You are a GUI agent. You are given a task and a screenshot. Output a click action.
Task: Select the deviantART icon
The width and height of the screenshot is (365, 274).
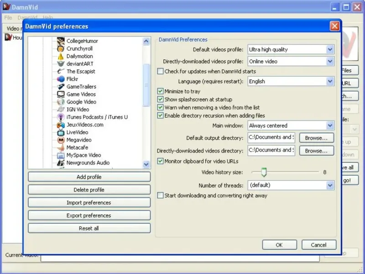point(61,64)
